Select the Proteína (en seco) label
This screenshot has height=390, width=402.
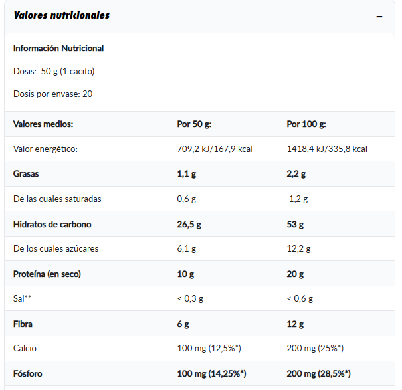coord(47,274)
